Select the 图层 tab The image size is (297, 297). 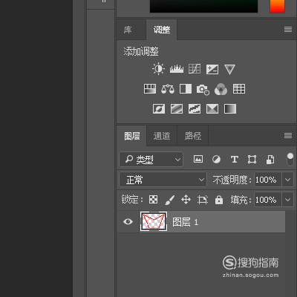[x=132, y=136]
